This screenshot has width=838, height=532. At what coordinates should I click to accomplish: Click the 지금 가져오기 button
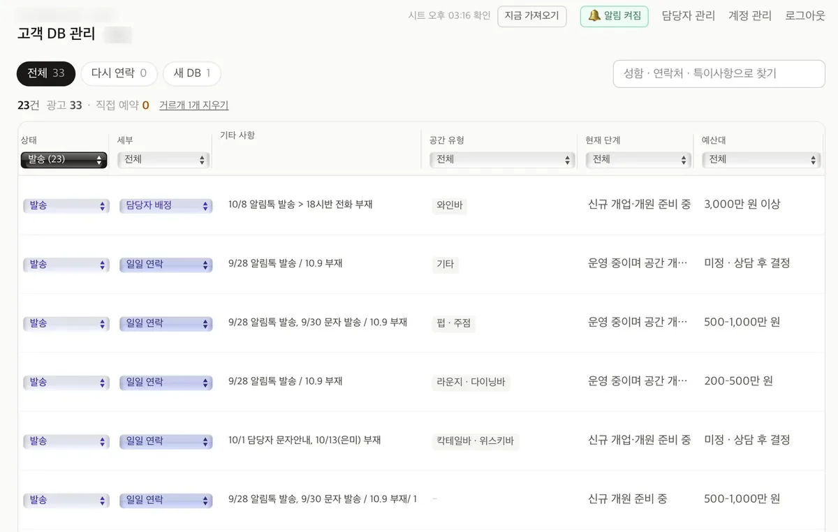(x=532, y=16)
